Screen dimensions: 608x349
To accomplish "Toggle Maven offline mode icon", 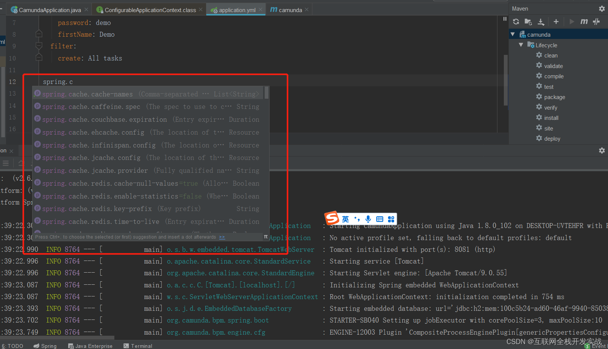I will (x=597, y=22).
